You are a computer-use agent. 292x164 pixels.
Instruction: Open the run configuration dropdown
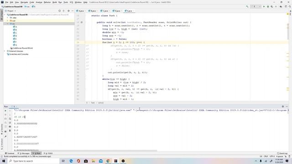click(256, 6)
